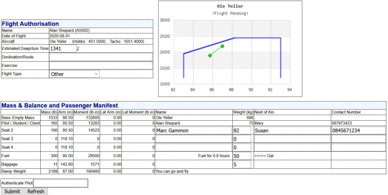Click the Submit button
Screen dimensions: 388x195
[x=12, y=191]
